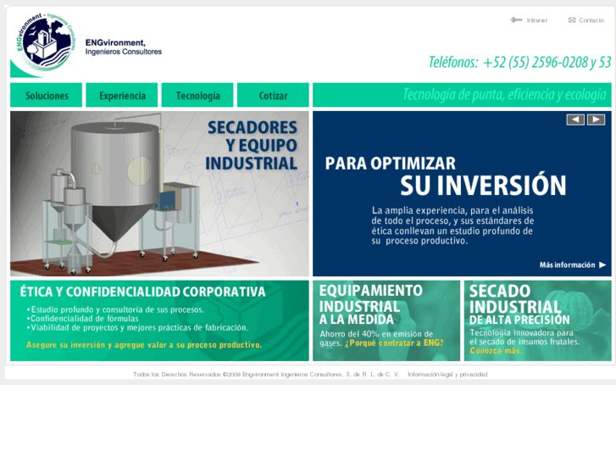The image size is (616, 462).
Task: Open the Experiencia menu
Action: tap(122, 95)
